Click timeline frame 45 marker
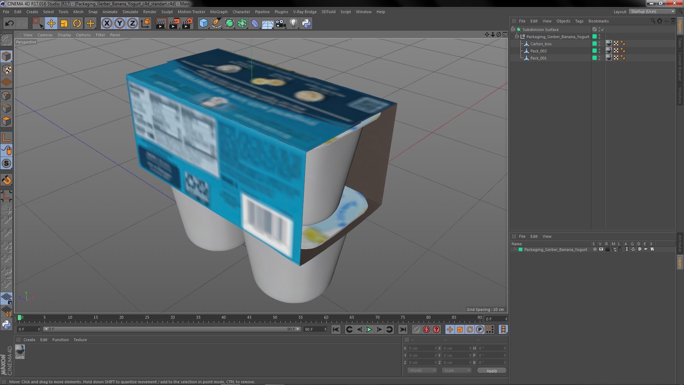The width and height of the screenshot is (684, 385). click(x=249, y=317)
